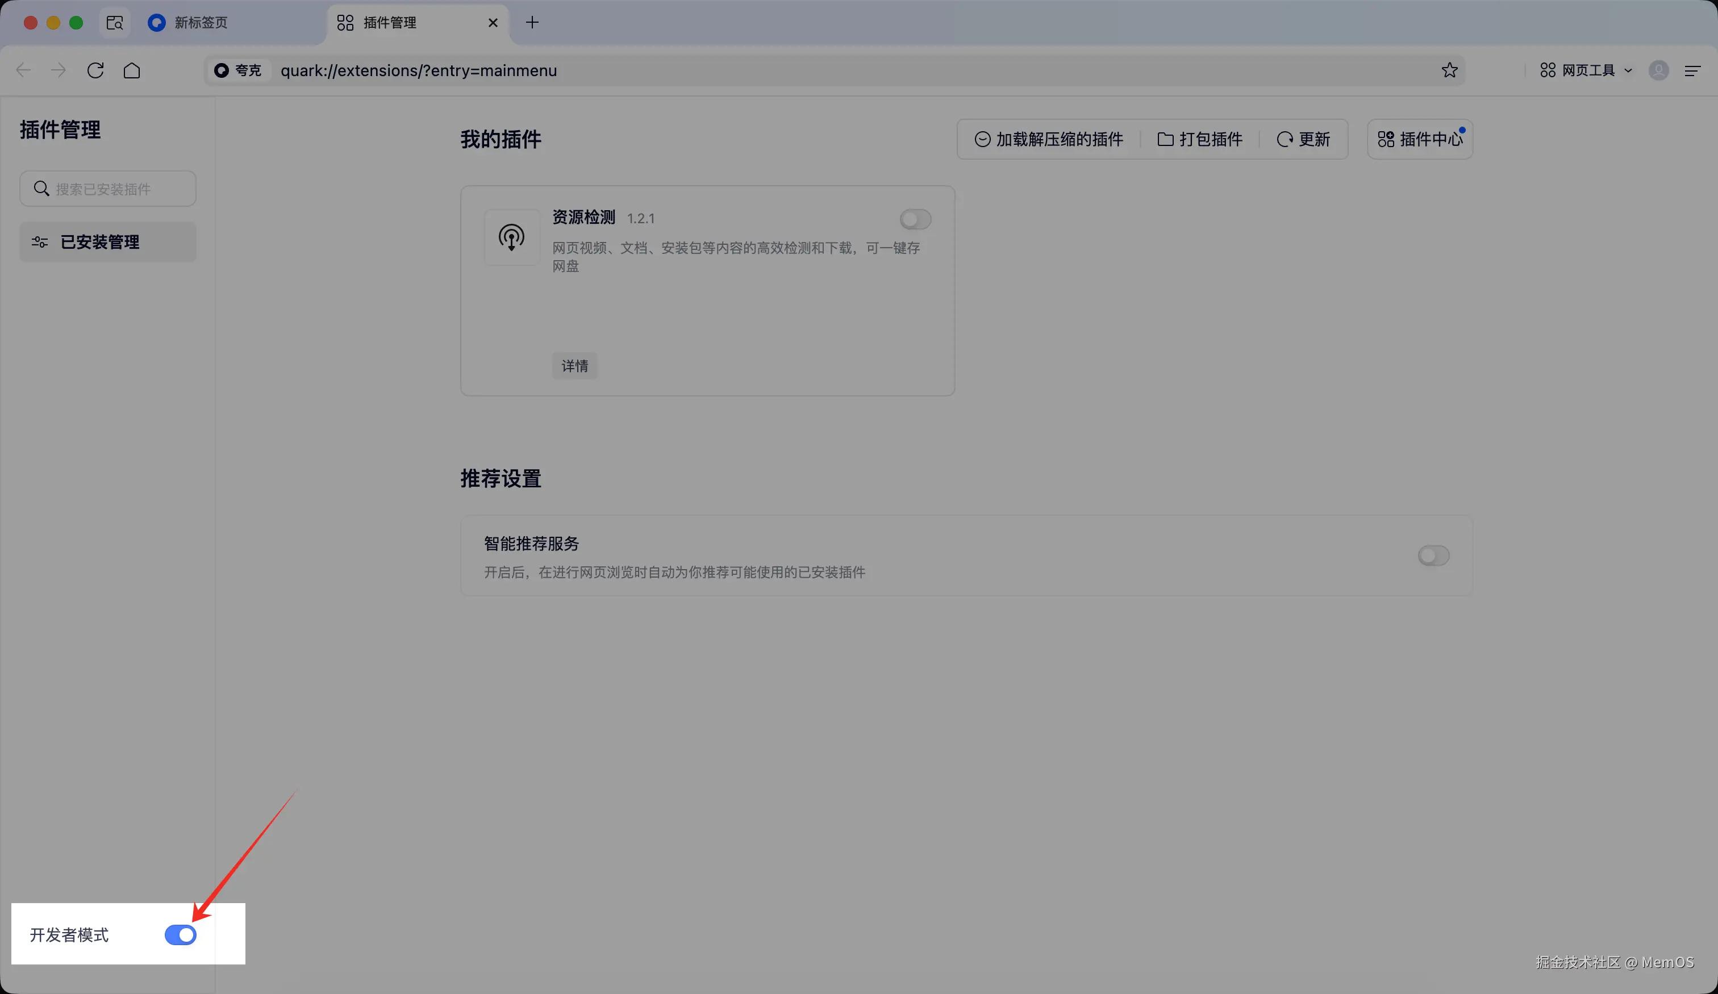This screenshot has height=994, width=1718.
Task: Click the user profile avatar icon
Action: tap(1658, 70)
